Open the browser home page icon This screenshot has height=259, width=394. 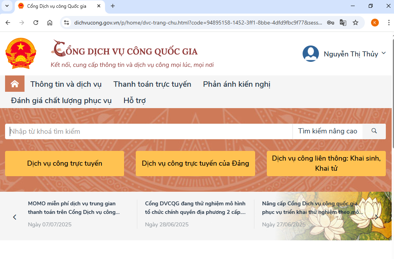pyautogui.click(x=50, y=23)
